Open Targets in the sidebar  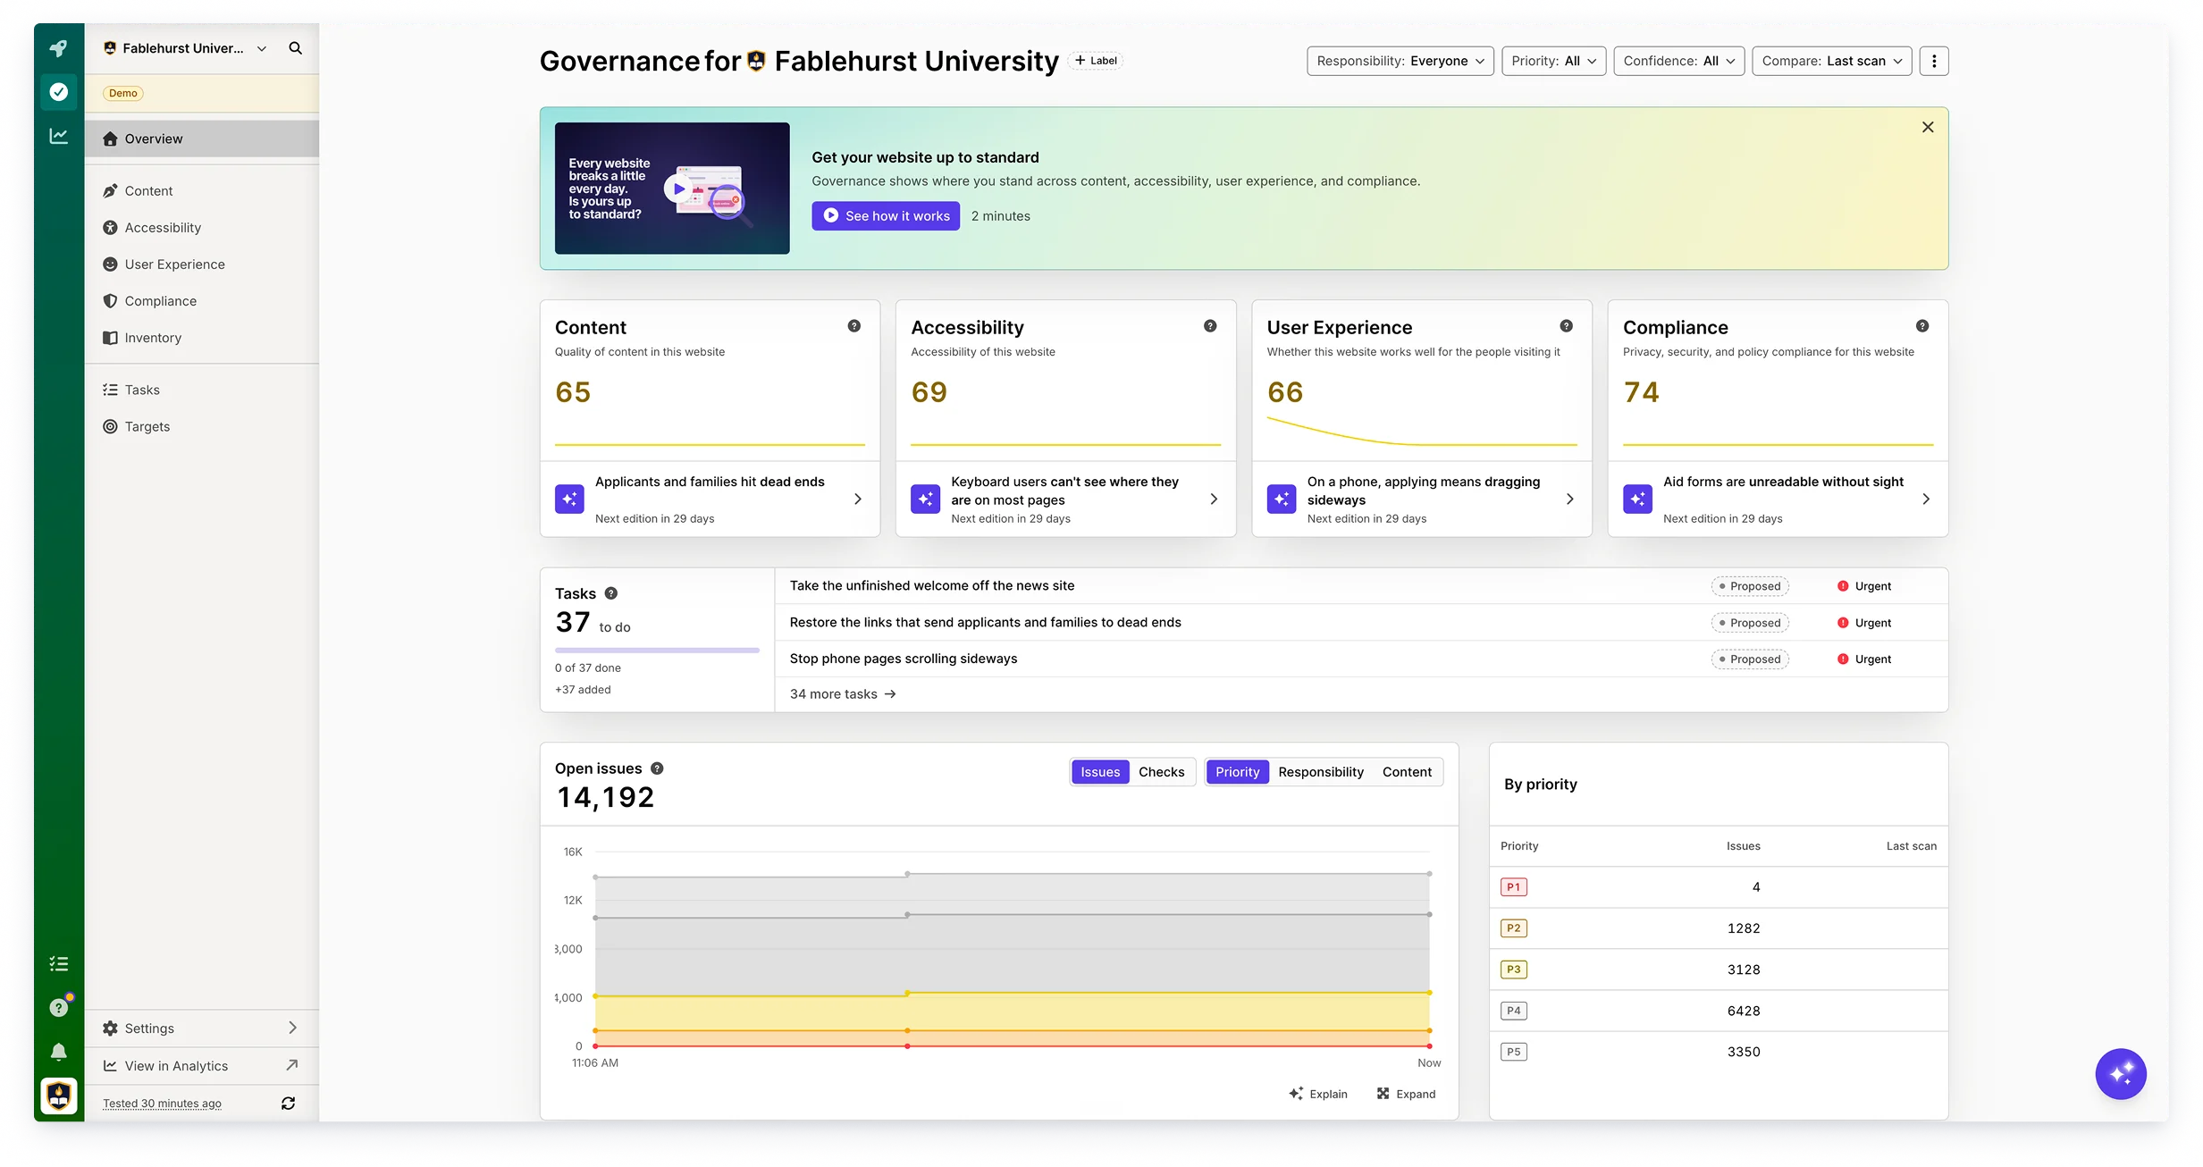(x=202, y=426)
